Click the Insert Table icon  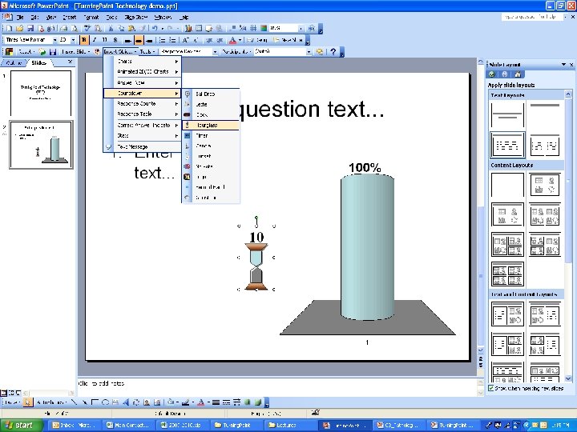tap(199, 28)
